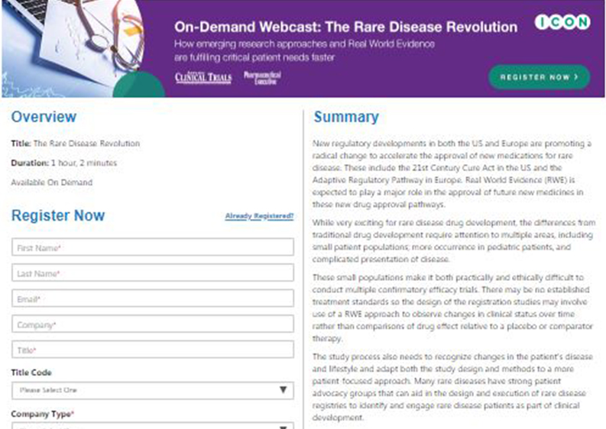606x429 pixels.
Task: Click 'Title: The Rare Disease Revolution' text
Action: (76, 144)
